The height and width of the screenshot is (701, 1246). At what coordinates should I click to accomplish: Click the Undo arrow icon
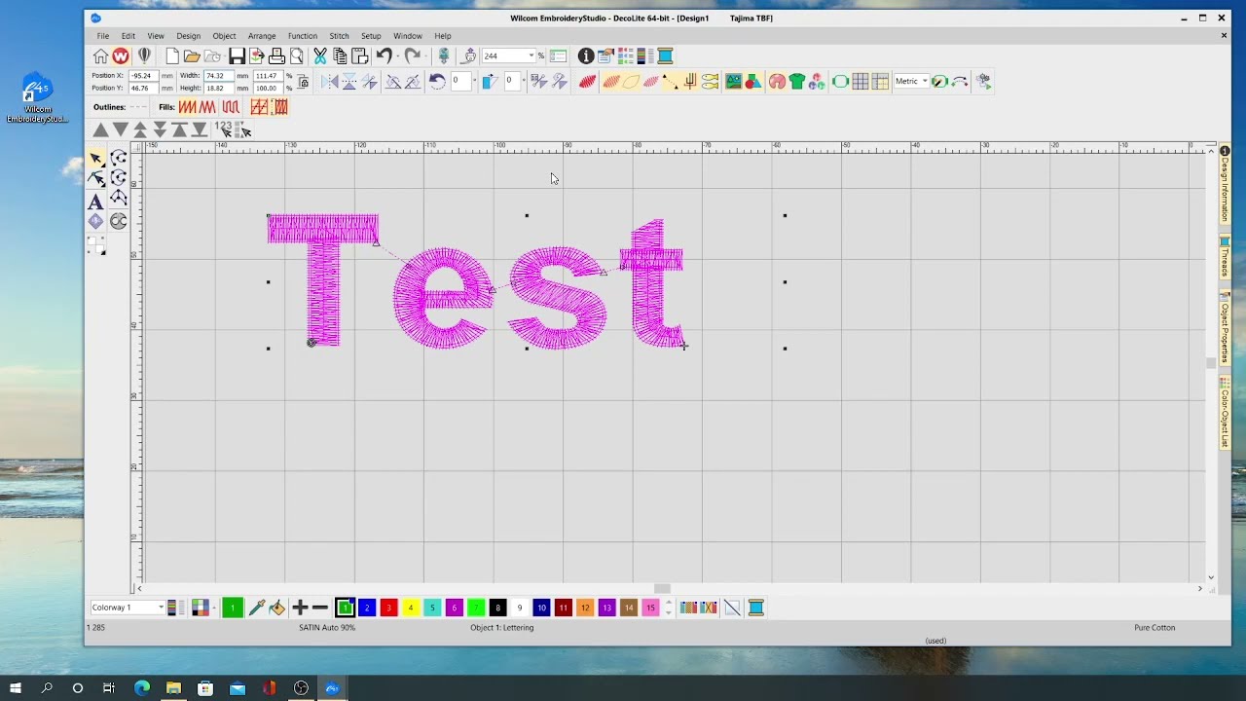click(384, 56)
